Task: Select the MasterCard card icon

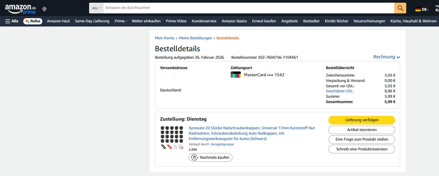Action: (236, 75)
